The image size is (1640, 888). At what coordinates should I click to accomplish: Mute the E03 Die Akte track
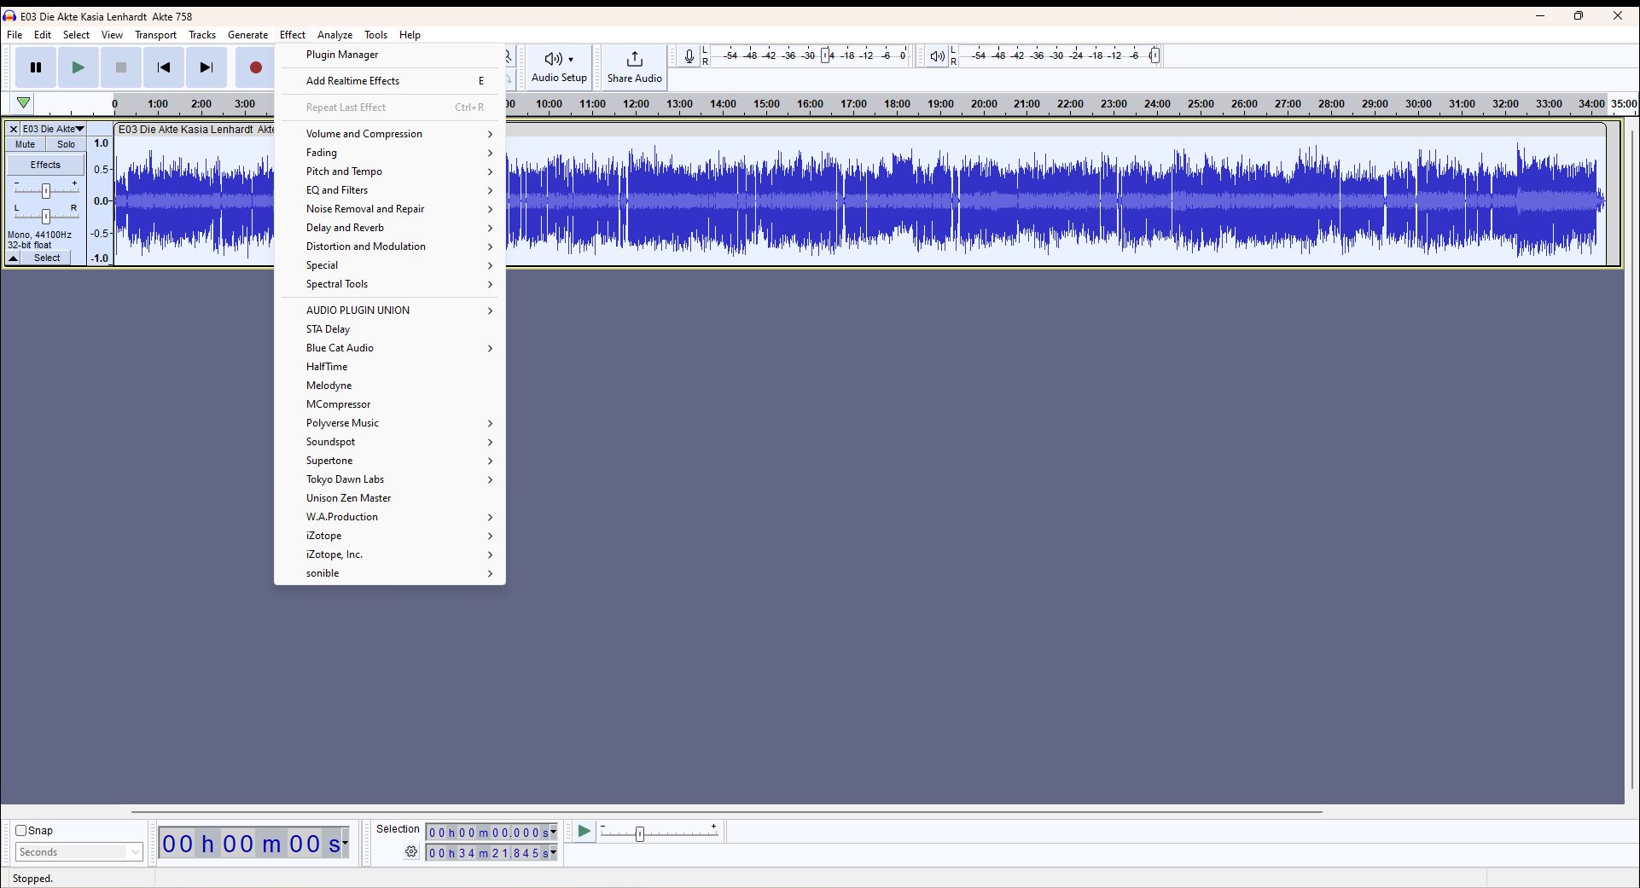click(x=25, y=143)
